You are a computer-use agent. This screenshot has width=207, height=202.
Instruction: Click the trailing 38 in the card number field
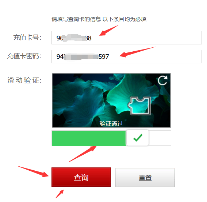point(88,38)
